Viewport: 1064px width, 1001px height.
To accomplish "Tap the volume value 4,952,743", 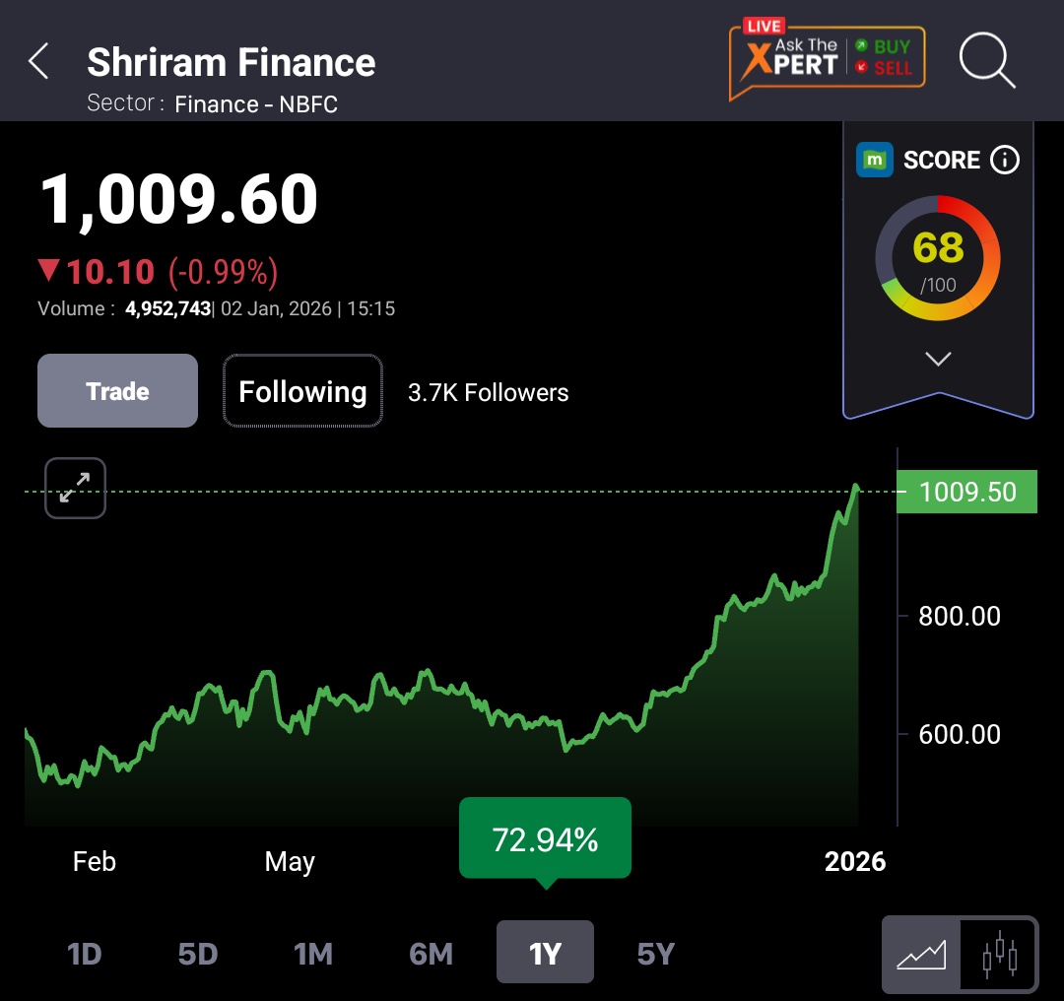I will pyautogui.click(x=167, y=308).
